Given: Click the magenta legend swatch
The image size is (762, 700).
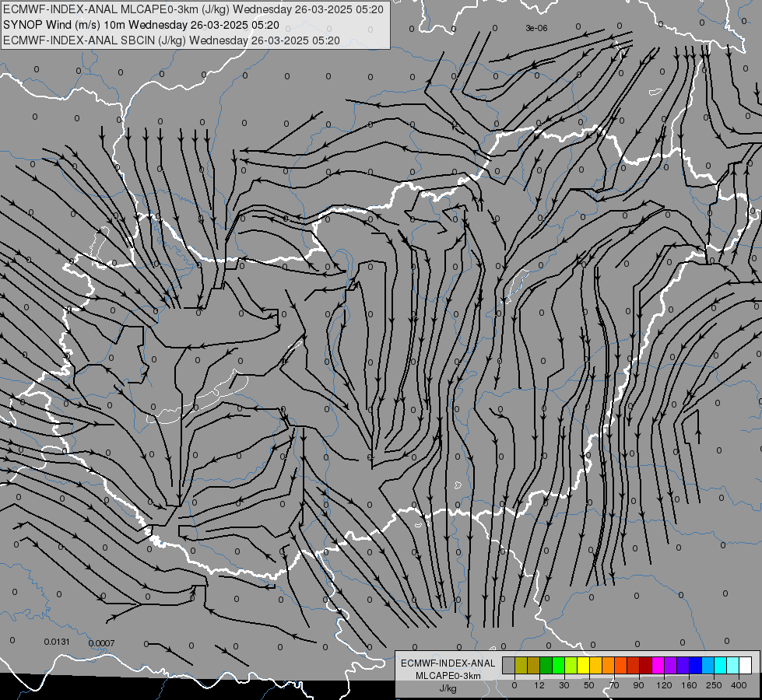Looking at the screenshot, I should tap(658, 665).
